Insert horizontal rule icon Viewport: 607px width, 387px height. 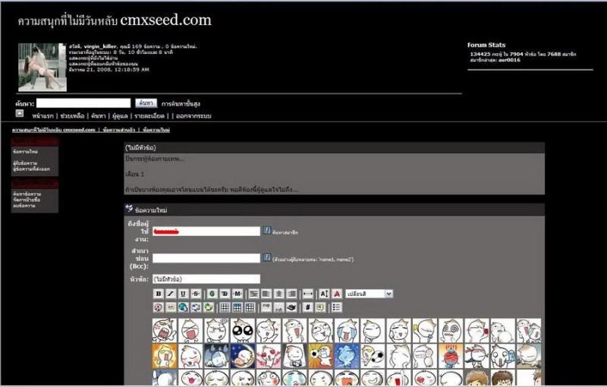click(308, 294)
